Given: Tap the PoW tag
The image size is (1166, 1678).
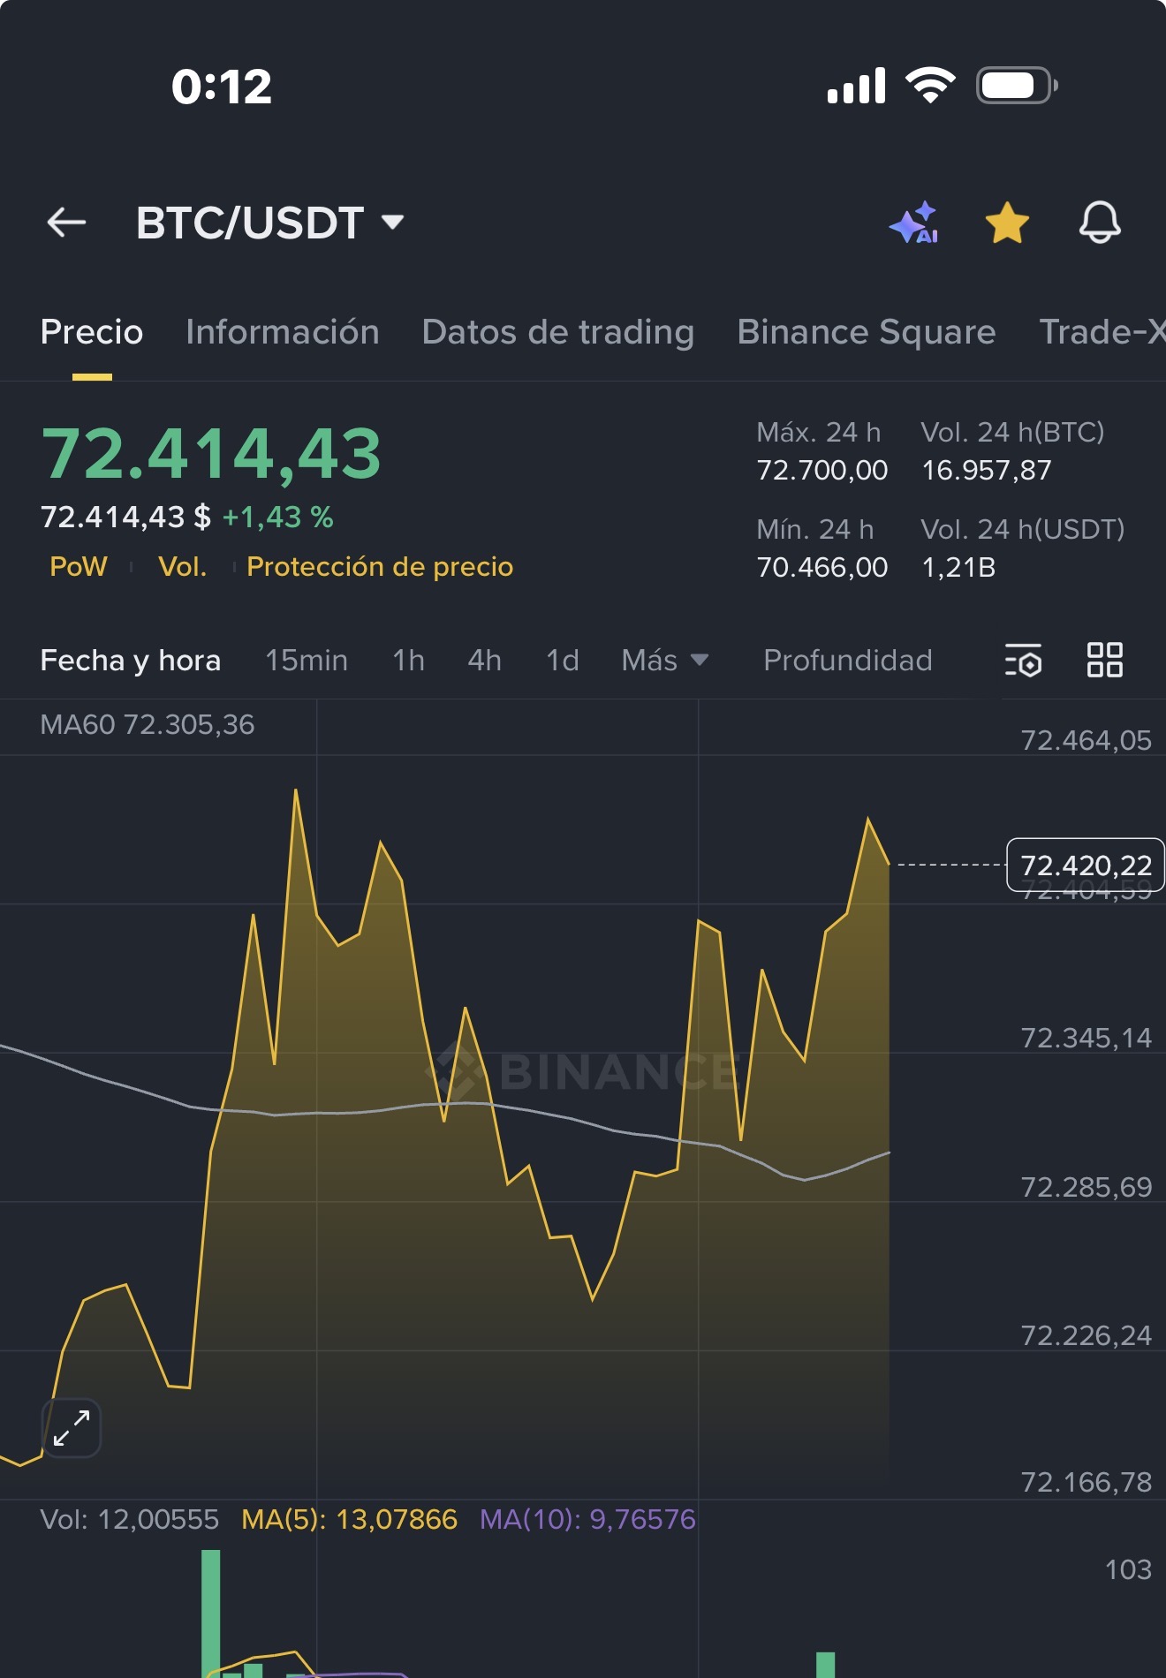Looking at the screenshot, I should click(x=79, y=566).
